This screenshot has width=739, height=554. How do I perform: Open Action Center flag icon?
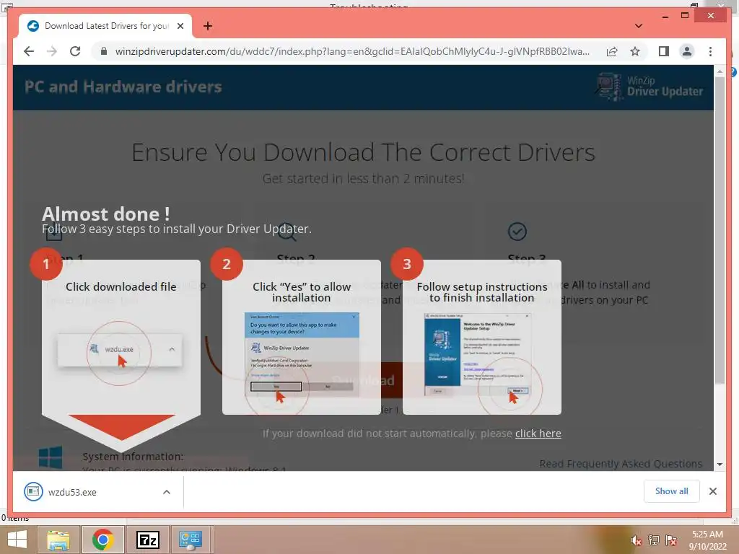(671, 540)
